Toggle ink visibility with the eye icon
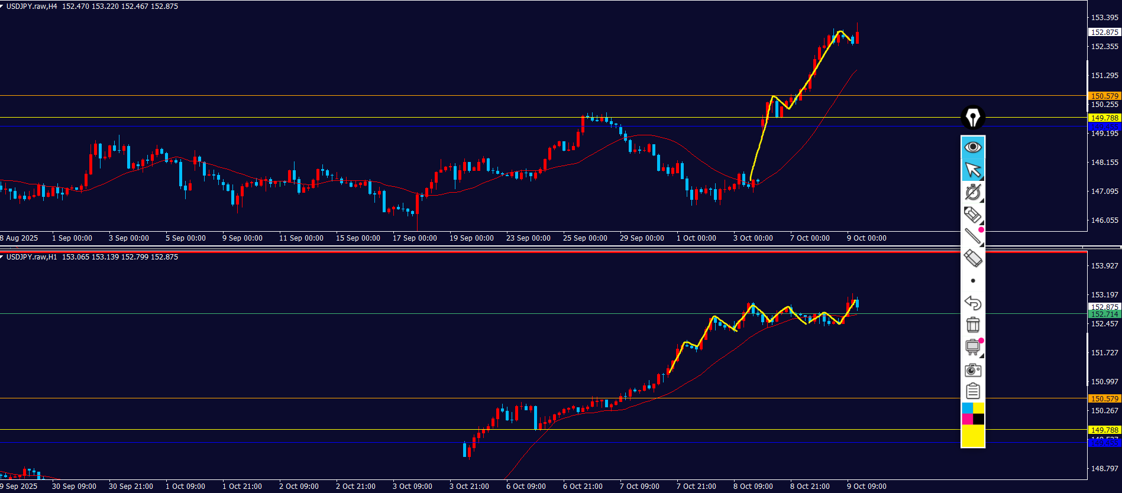 coord(973,147)
